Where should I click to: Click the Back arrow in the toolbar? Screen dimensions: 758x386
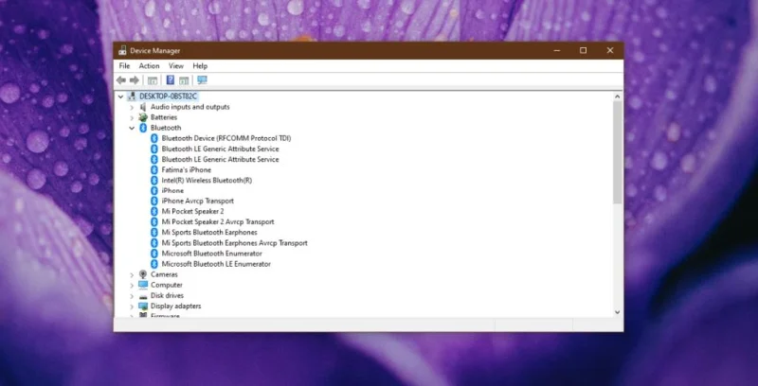coord(121,80)
